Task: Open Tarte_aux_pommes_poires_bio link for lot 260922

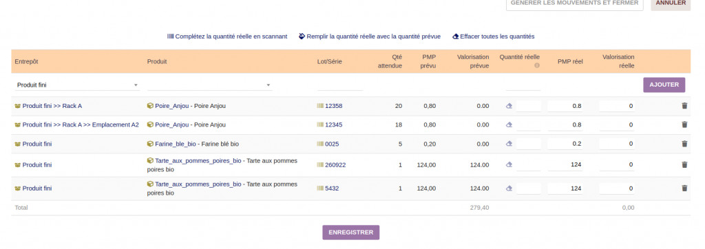Action: click(x=198, y=160)
